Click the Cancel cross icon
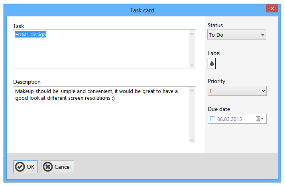285x186 pixels. 48,167
